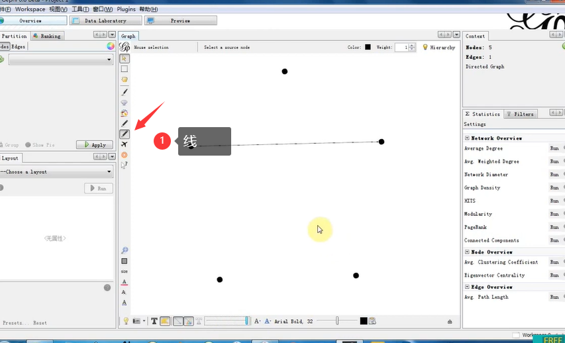Click the Arial Bold, 32 font label
The height and width of the screenshot is (343, 565).
click(x=293, y=321)
